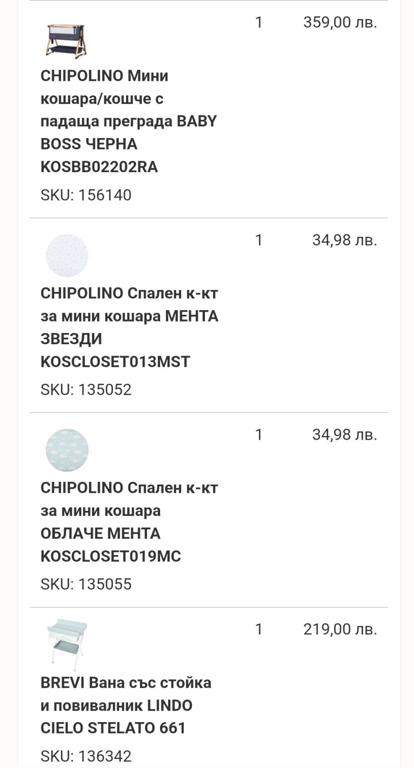Select the mint cloud bedding set thumbnail

[67, 450]
